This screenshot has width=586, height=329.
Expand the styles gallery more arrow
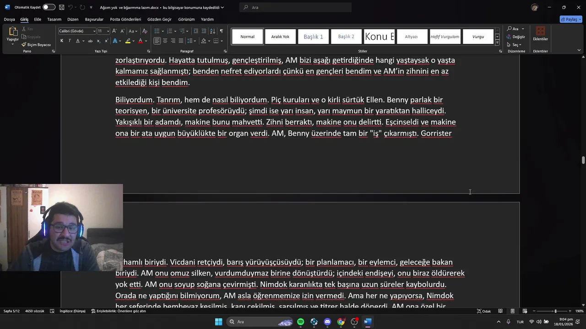497,42
